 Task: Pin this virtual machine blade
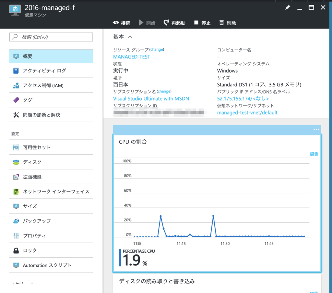287,7
